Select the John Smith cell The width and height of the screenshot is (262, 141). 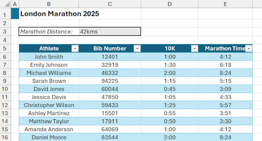pos(49,57)
